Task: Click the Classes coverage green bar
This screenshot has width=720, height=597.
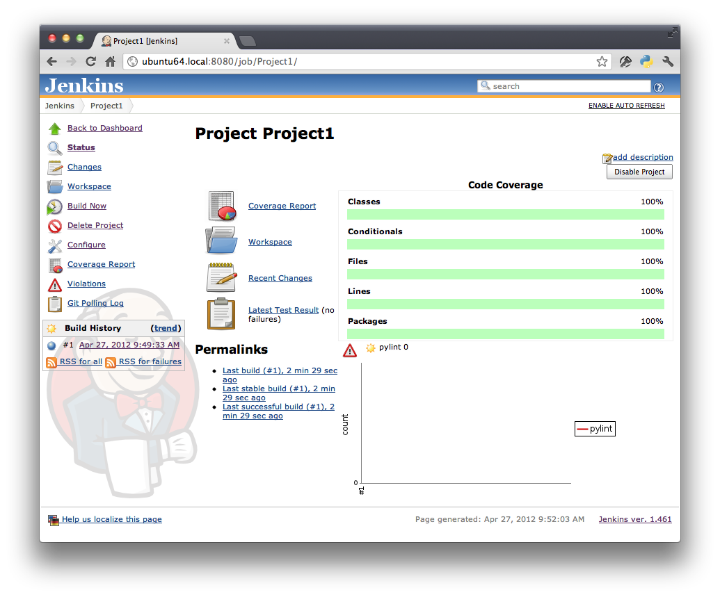Action: (506, 214)
